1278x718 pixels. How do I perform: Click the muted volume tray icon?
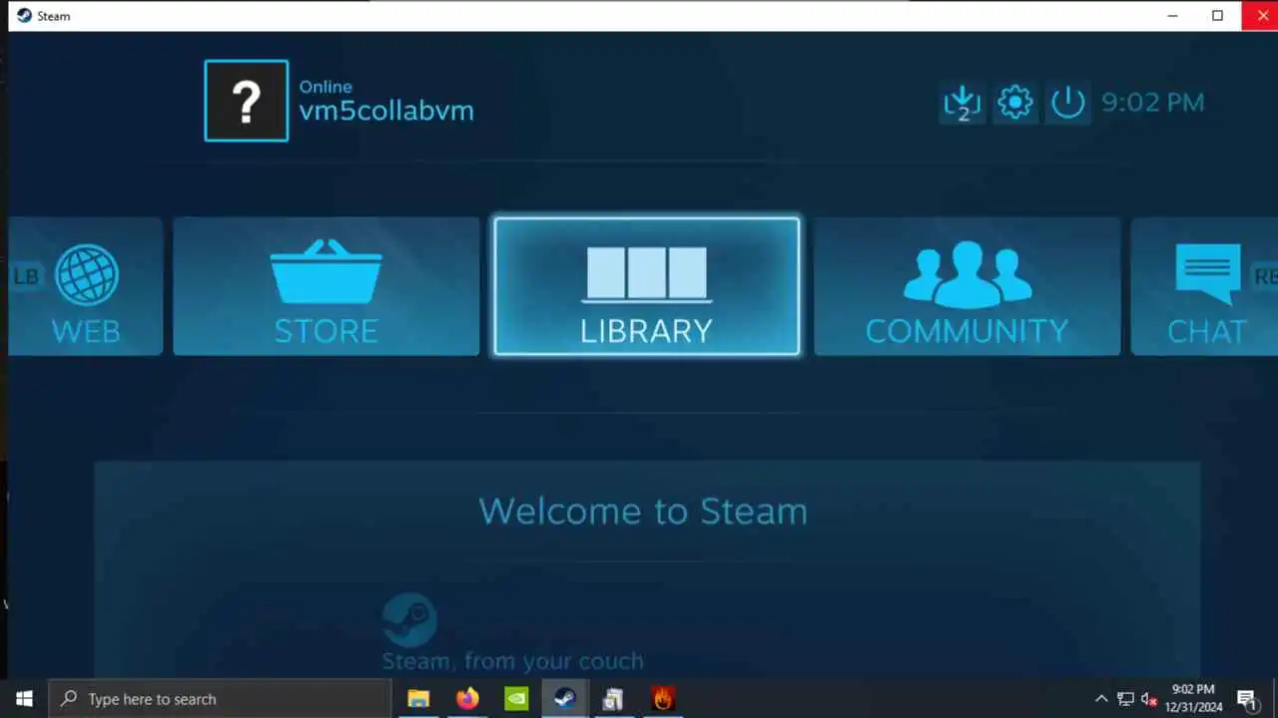pyautogui.click(x=1149, y=699)
